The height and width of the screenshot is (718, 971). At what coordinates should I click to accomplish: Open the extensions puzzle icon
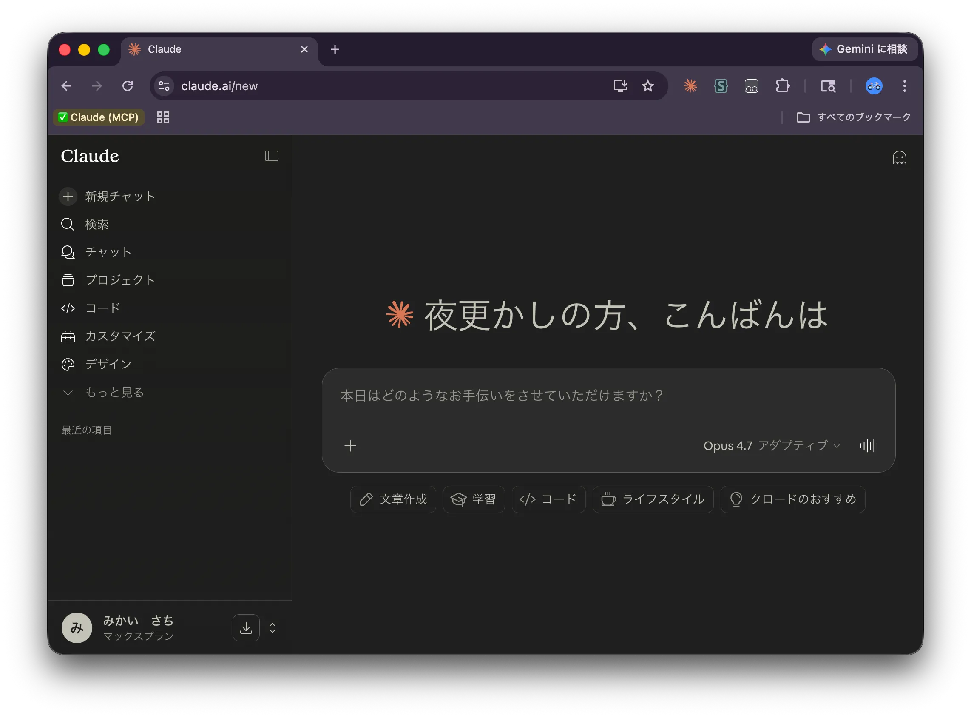[782, 86]
